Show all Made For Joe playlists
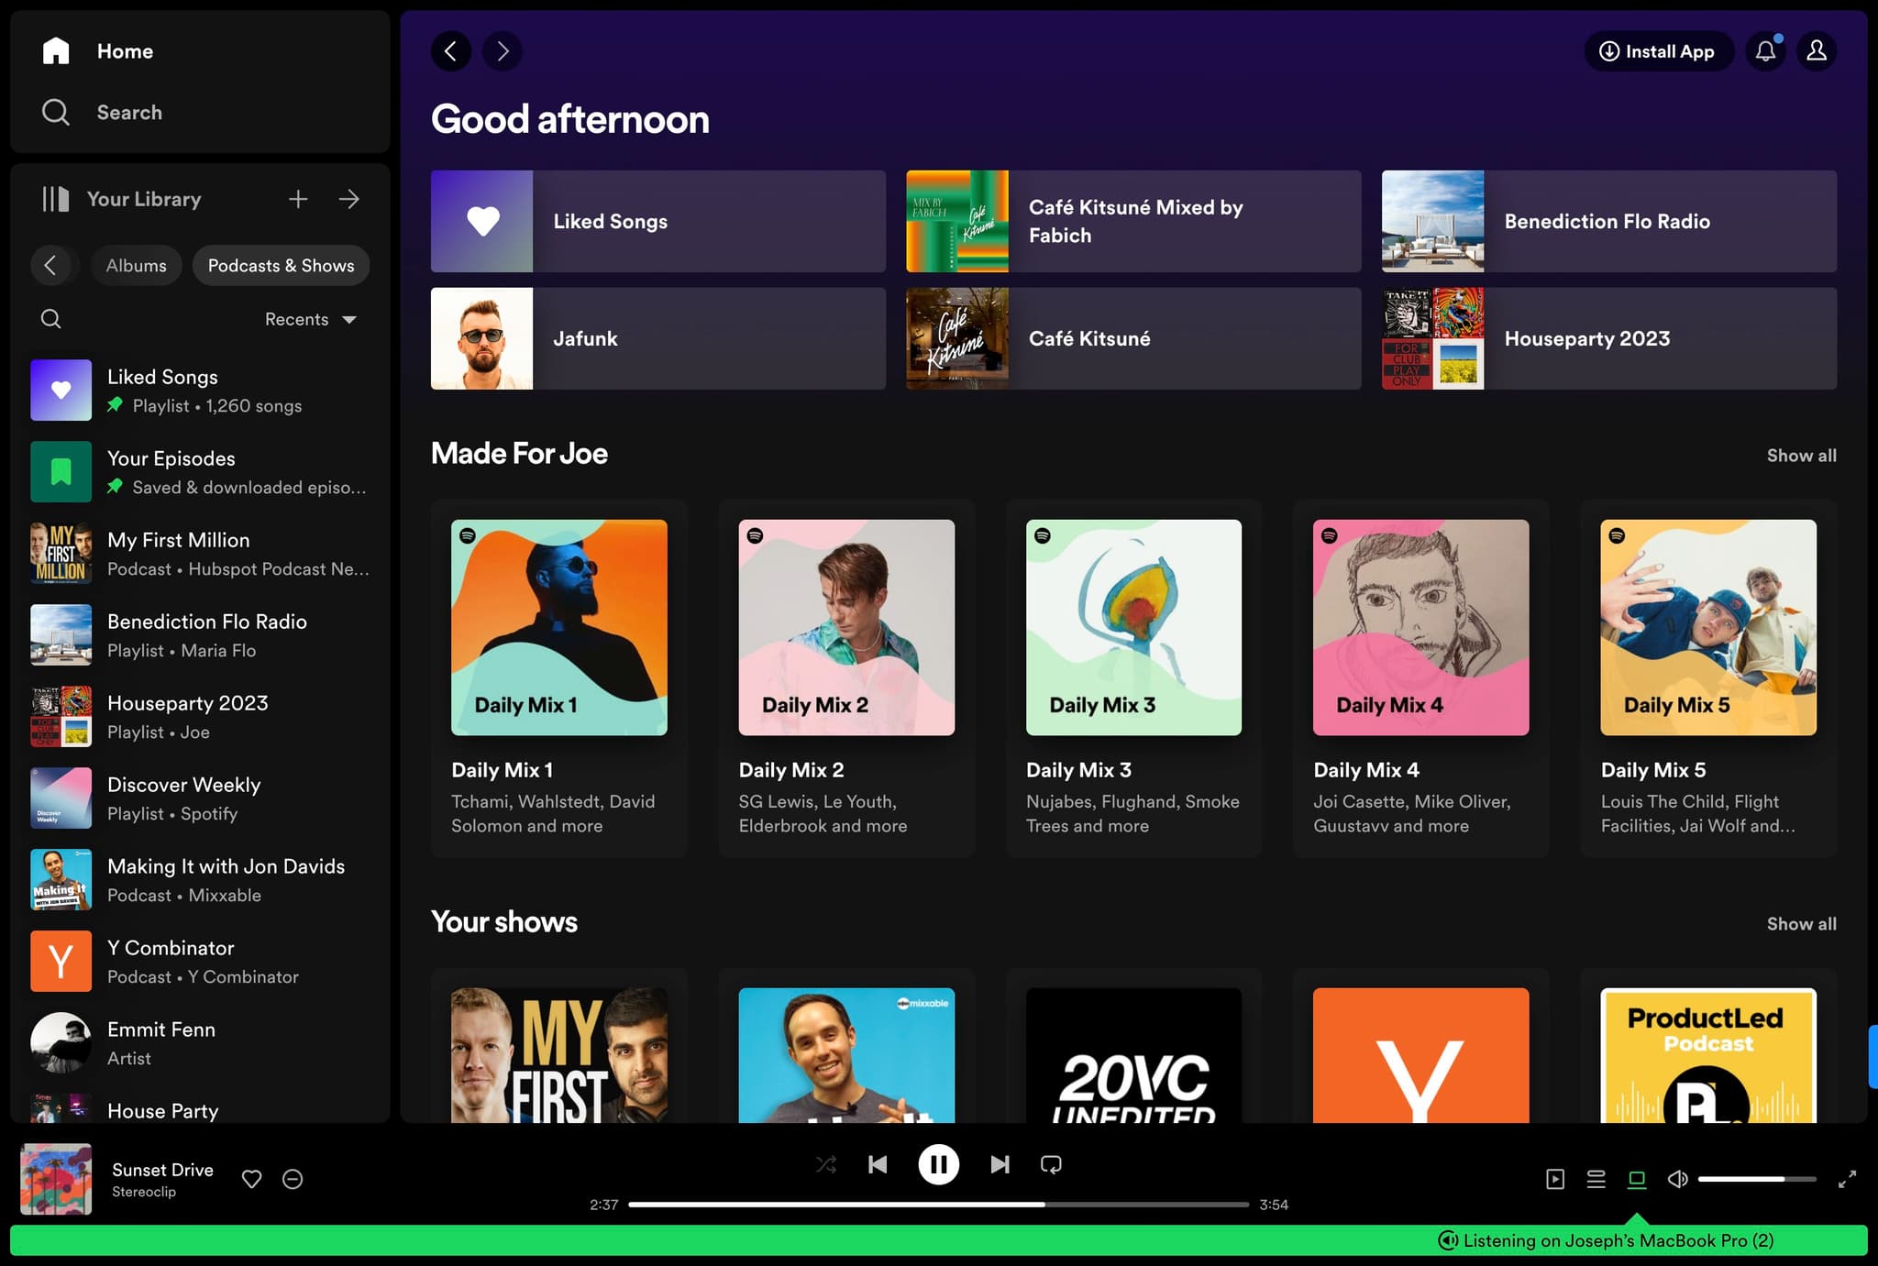Viewport: 1878px width, 1266px height. (1800, 455)
